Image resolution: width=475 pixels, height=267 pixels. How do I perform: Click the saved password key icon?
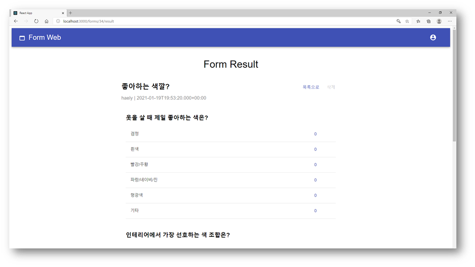pyautogui.click(x=398, y=21)
